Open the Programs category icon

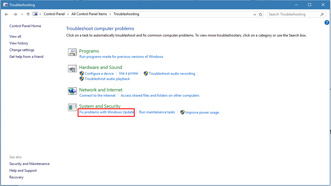[72, 52]
